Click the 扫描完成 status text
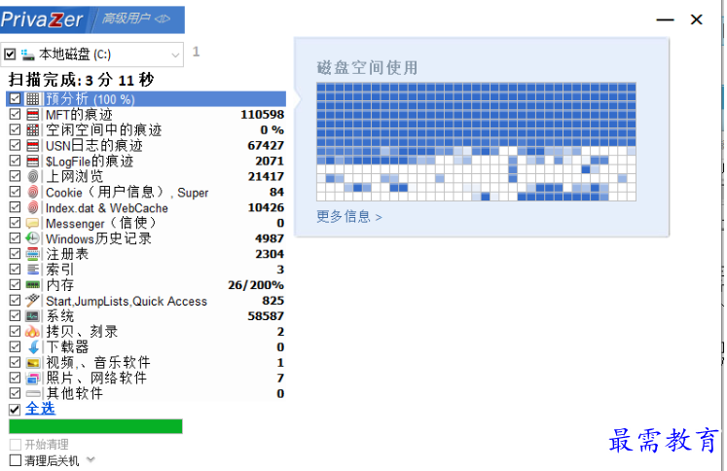The width and height of the screenshot is (727, 471). [x=81, y=80]
